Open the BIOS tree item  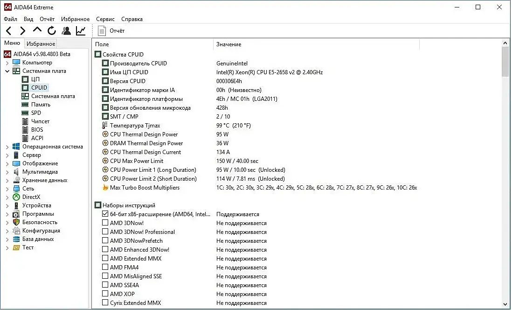tap(37, 130)
